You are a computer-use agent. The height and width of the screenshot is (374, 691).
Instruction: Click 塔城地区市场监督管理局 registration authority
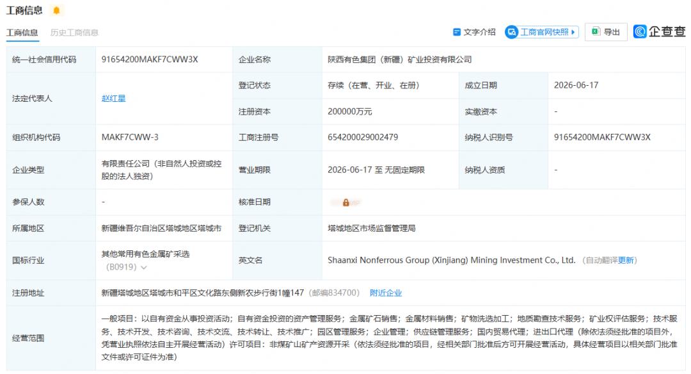(372, 228)
